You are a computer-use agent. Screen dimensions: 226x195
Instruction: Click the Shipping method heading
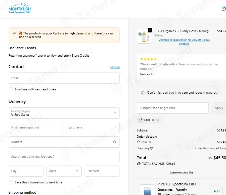pyautogui.click(x=22, y=192)
